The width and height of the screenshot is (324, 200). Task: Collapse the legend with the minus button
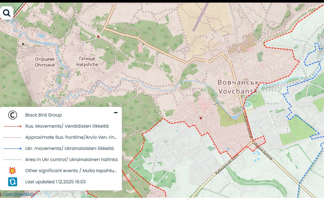point(116,112)
